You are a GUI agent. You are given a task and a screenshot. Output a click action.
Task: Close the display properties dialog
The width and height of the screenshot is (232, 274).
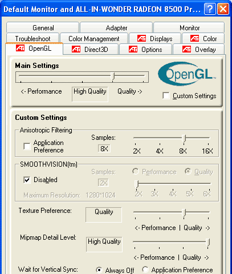coord(223,9)
